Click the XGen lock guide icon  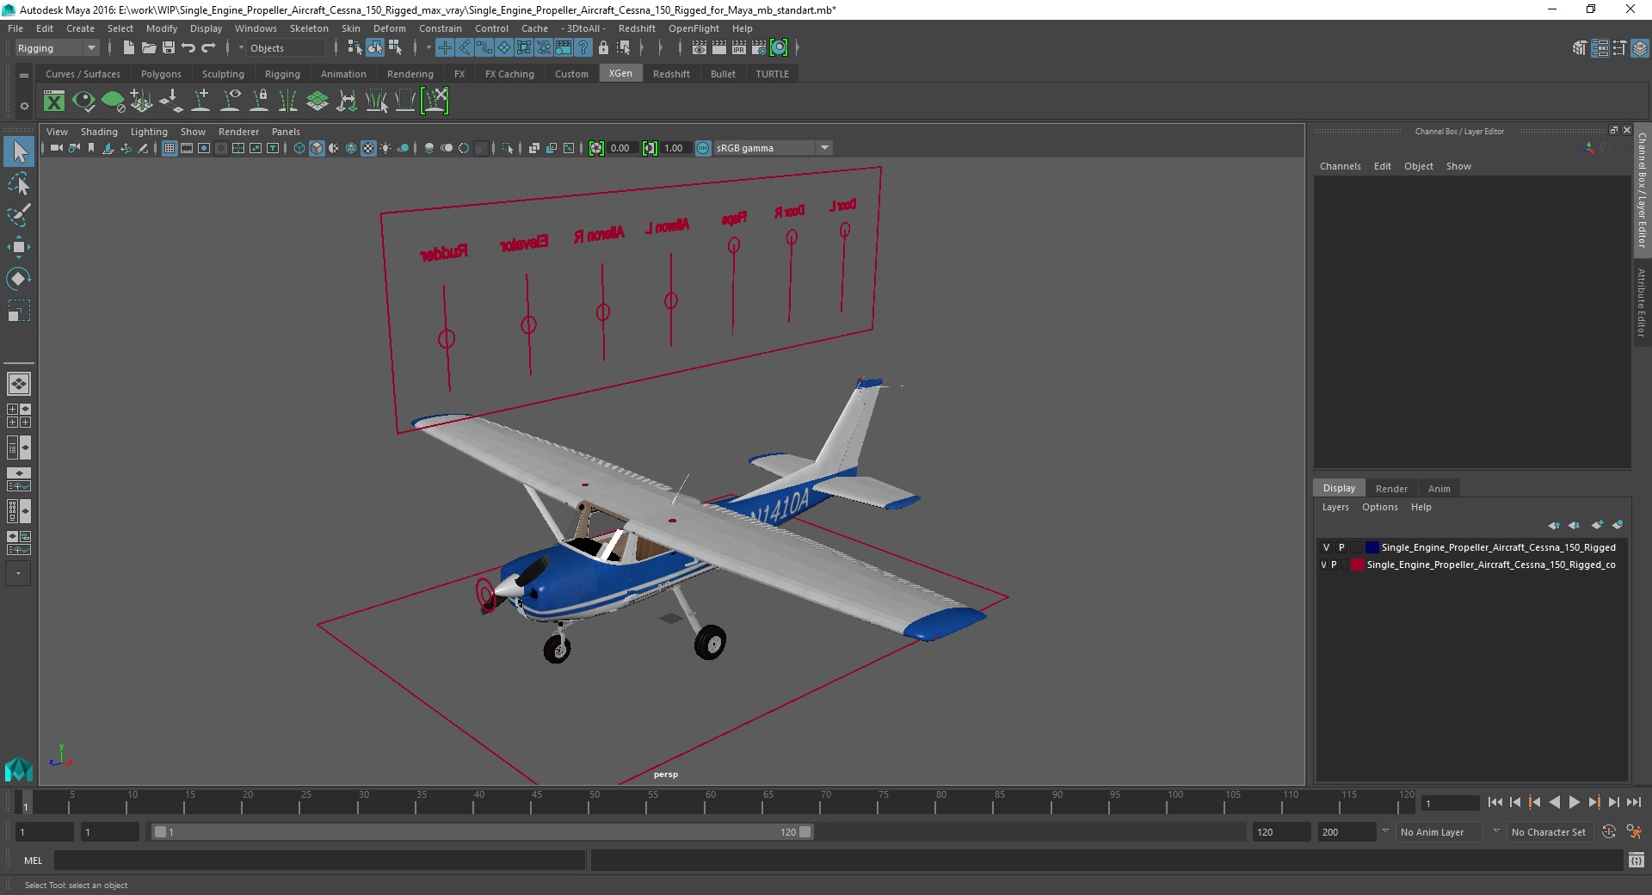click(x=259, y=102)
